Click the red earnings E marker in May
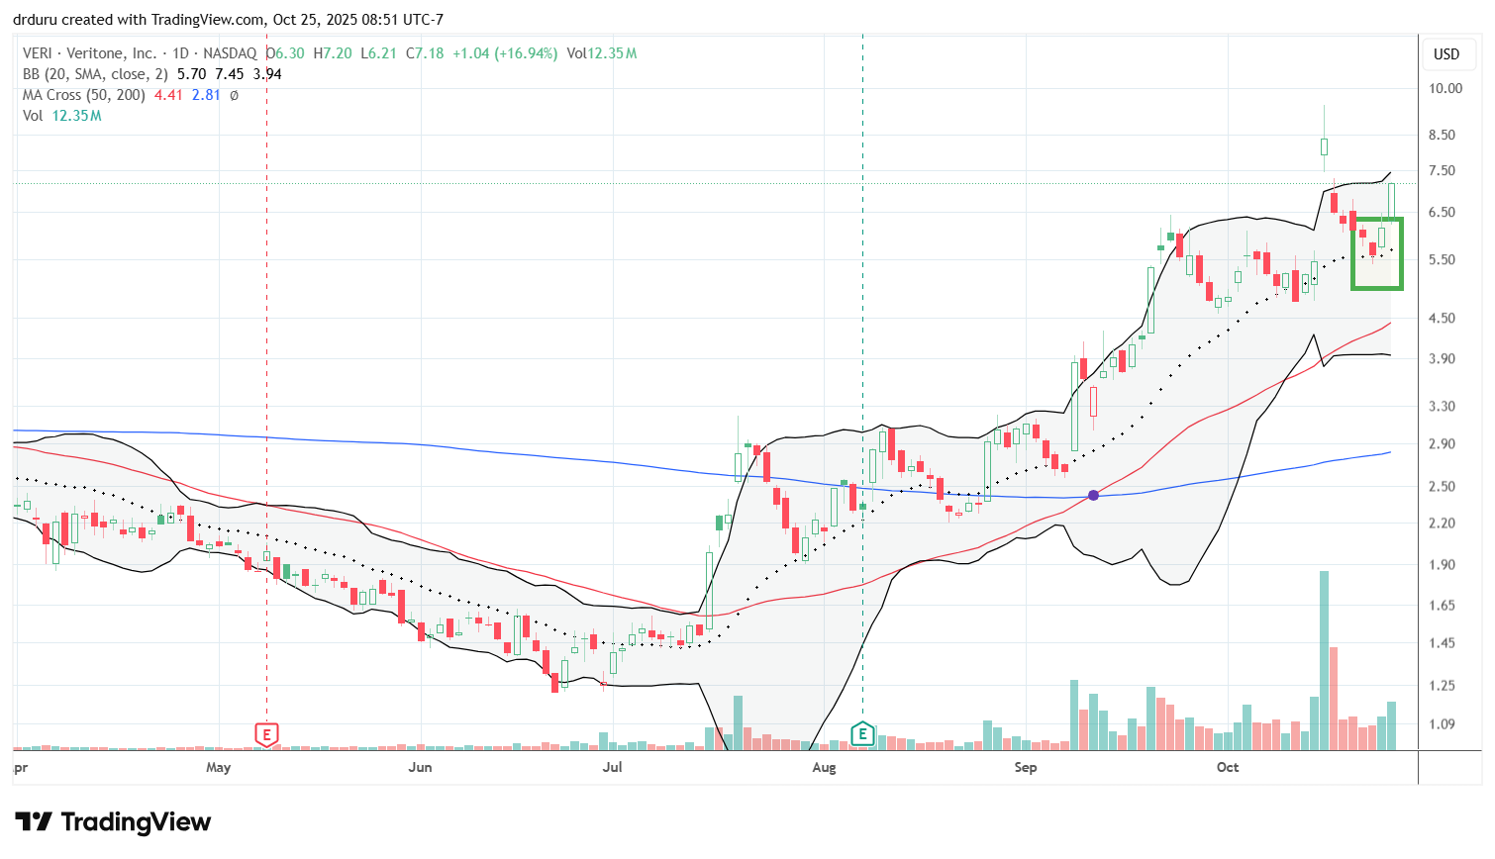The width and height of the screenshot is (1495, 859). click(266, 734)
